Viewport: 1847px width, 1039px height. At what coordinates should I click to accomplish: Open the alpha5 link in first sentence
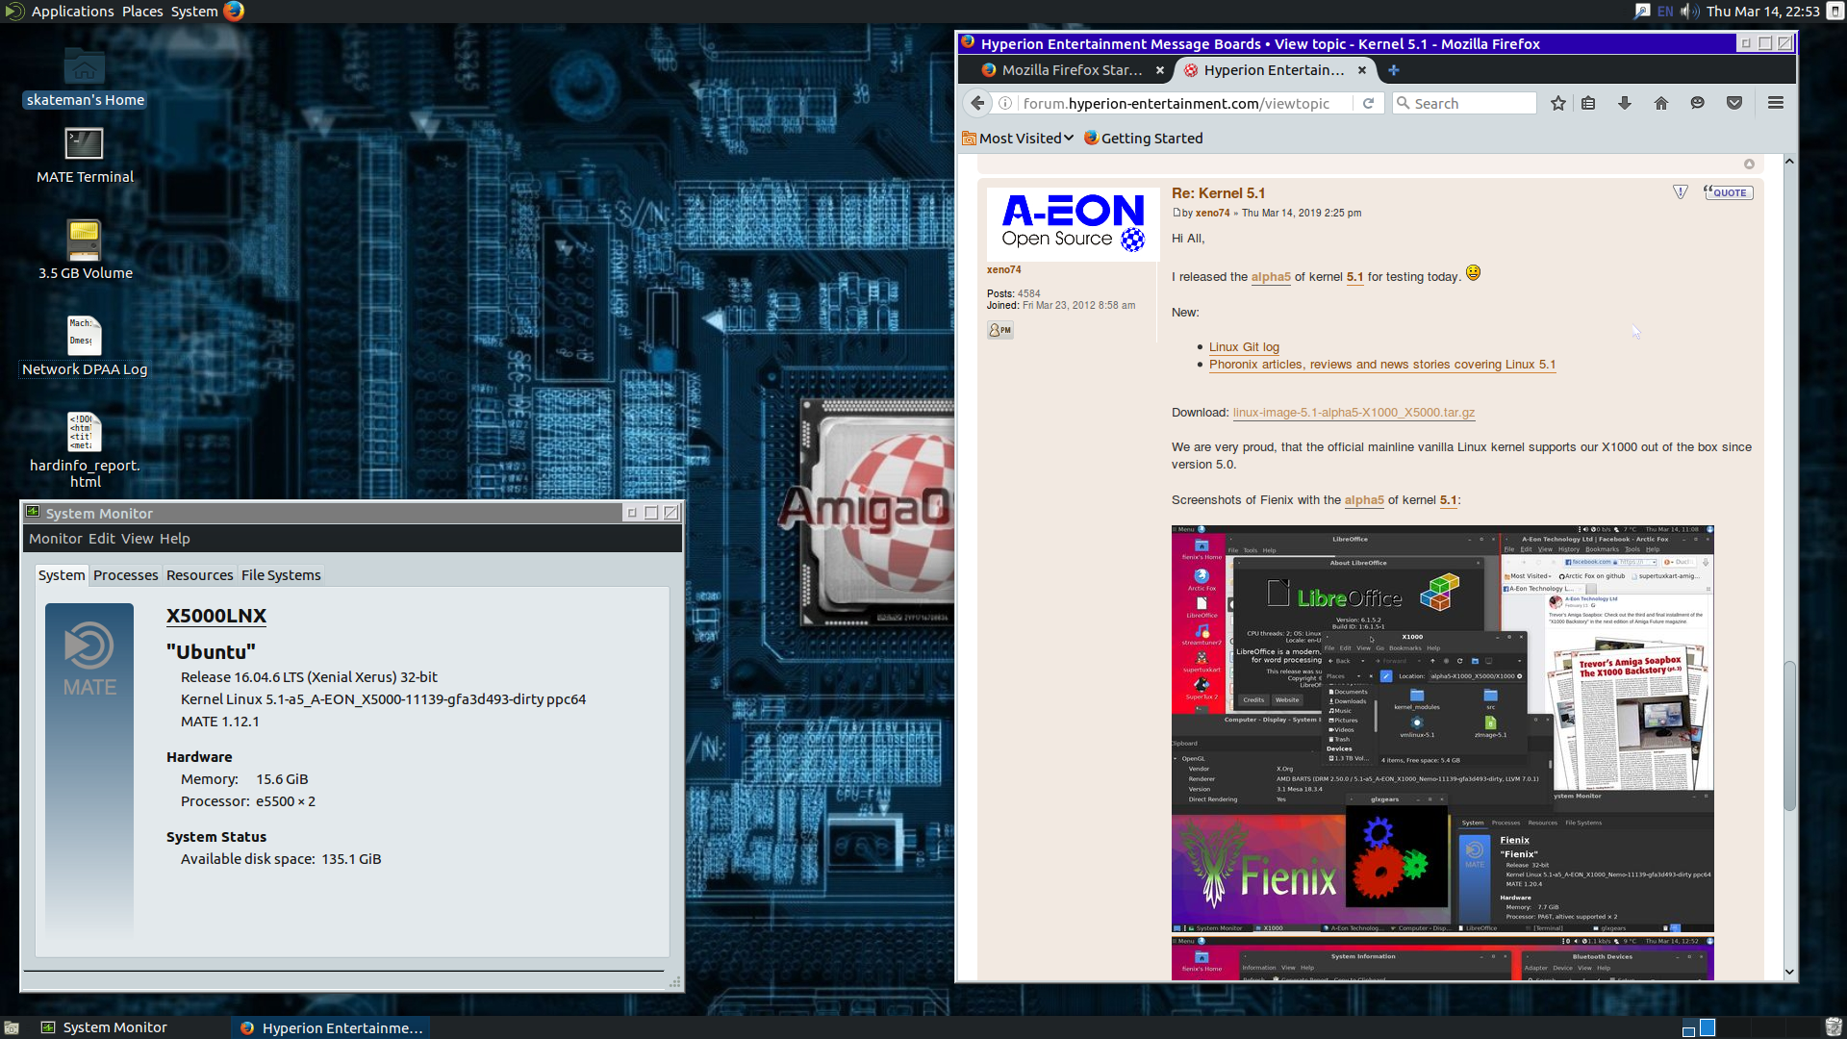pos(1271,277)
